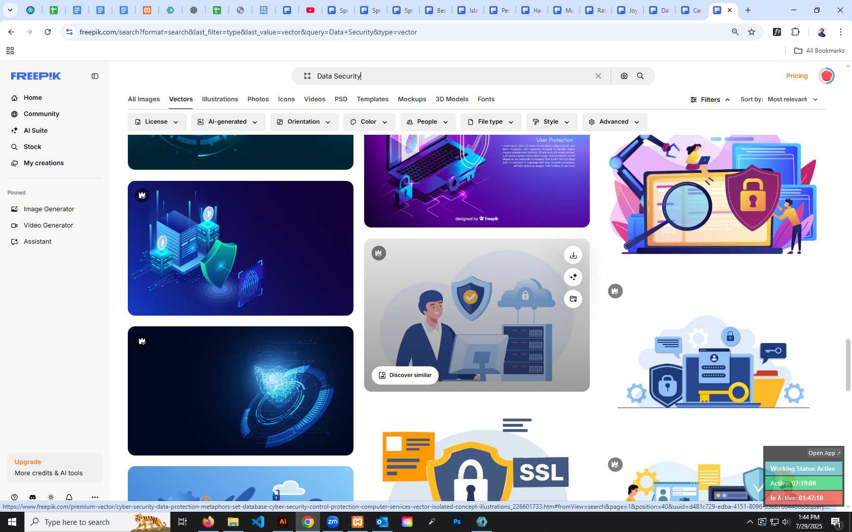Open Home in the sidebar
Image resolution: width=852 pixels, height=532 pixels.
point(32,98)
